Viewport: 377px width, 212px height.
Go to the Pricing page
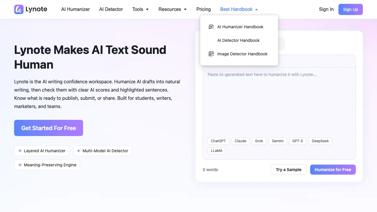204,9
